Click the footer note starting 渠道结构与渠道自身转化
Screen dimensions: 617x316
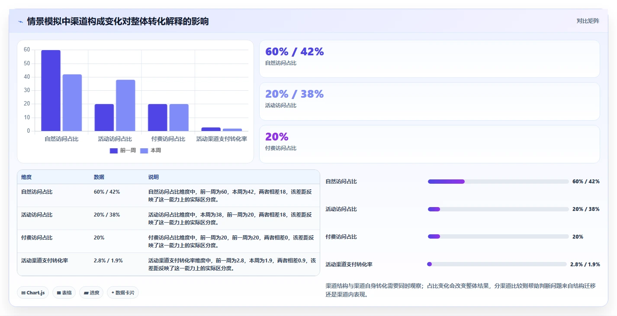pos(460,290)
